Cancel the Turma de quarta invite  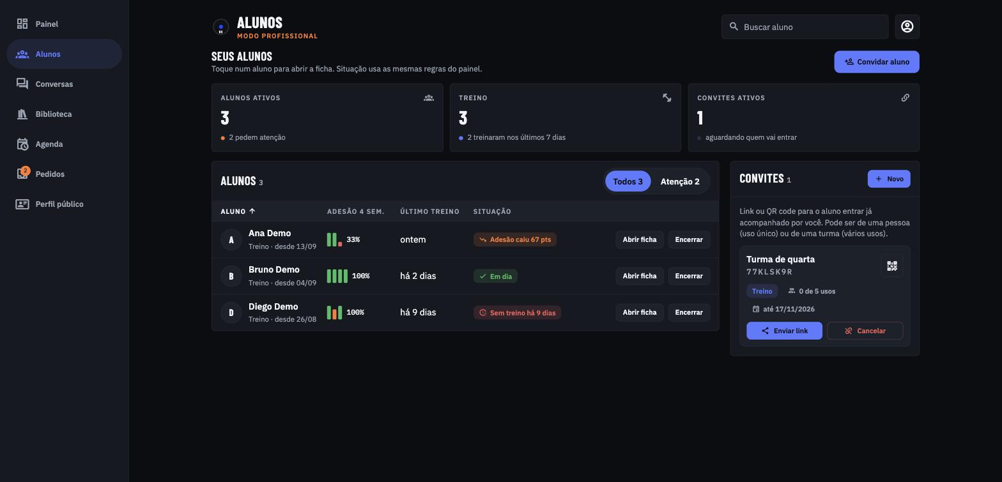coord(865,331)
